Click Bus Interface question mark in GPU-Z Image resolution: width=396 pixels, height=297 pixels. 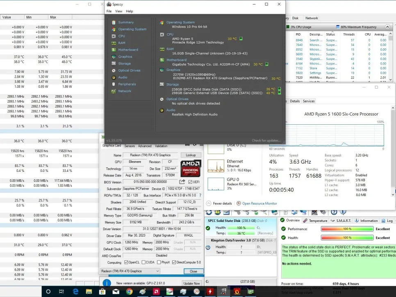[x=200, y=195]
